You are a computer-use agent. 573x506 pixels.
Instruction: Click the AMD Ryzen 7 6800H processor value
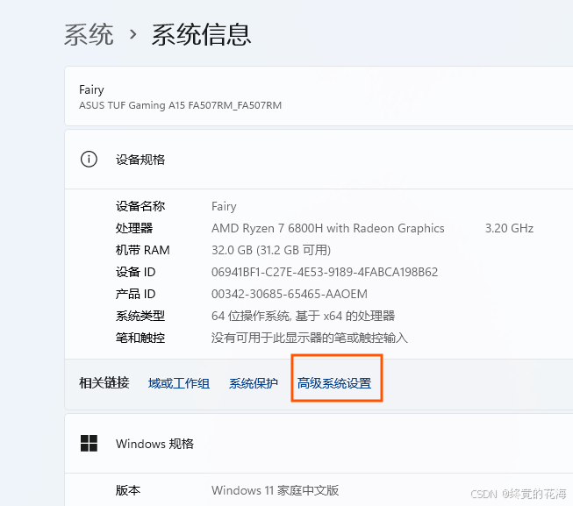click(x=328, y=229)
